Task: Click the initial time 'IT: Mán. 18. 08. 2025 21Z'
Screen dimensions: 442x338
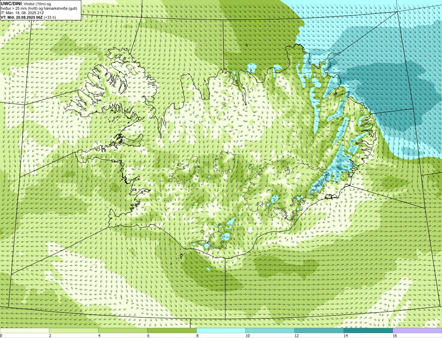Action: [22, 12]
